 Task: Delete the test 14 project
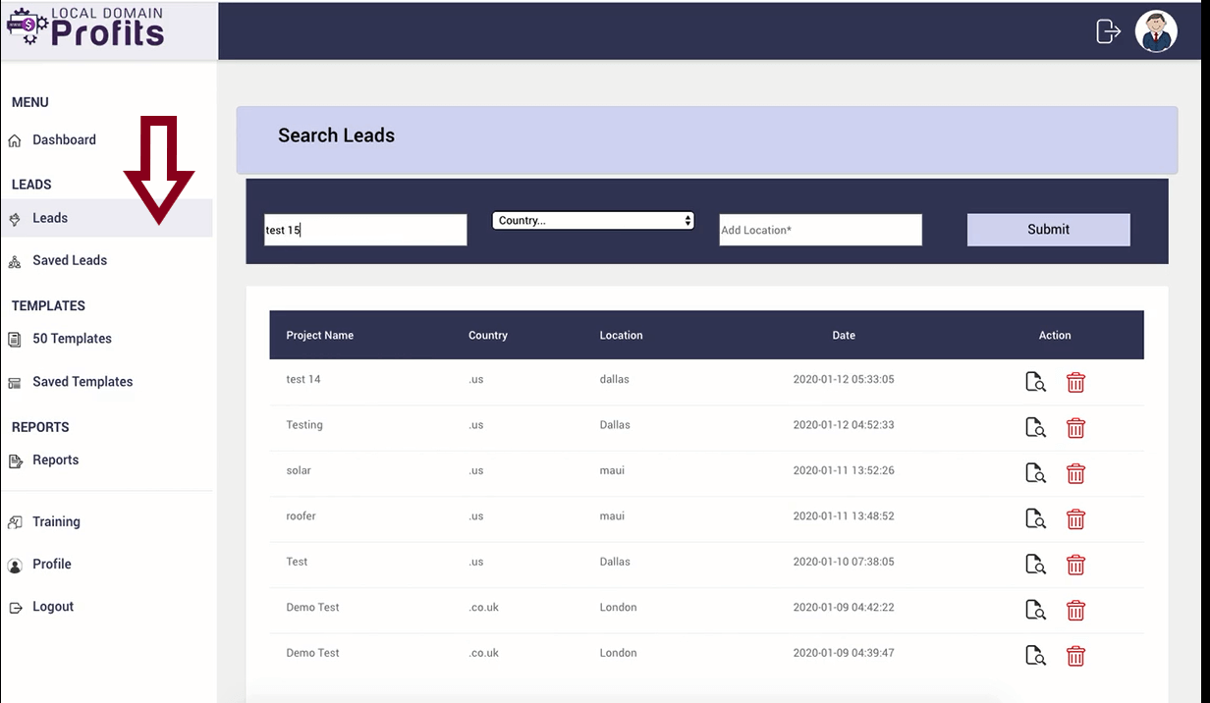(x=1075, y=382)
